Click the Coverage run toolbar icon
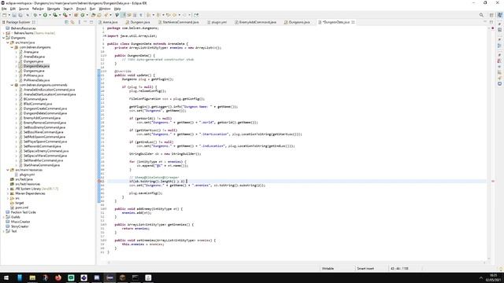This screenshot has height=283, width=504. tap(55, 15)
